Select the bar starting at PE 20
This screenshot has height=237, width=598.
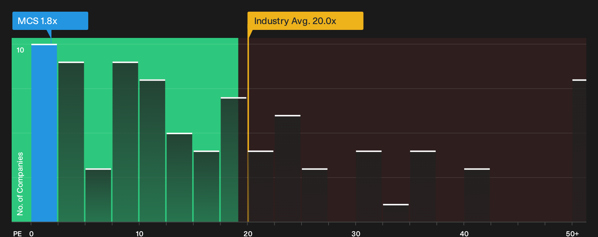(x=261, y=186)
